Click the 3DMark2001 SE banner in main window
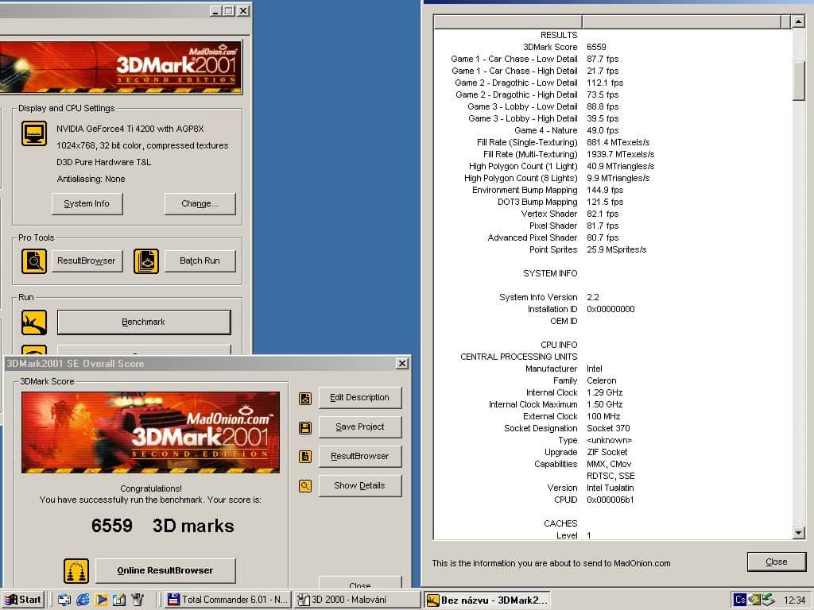Viewport: 814px width, 610px height. point(121,68)
